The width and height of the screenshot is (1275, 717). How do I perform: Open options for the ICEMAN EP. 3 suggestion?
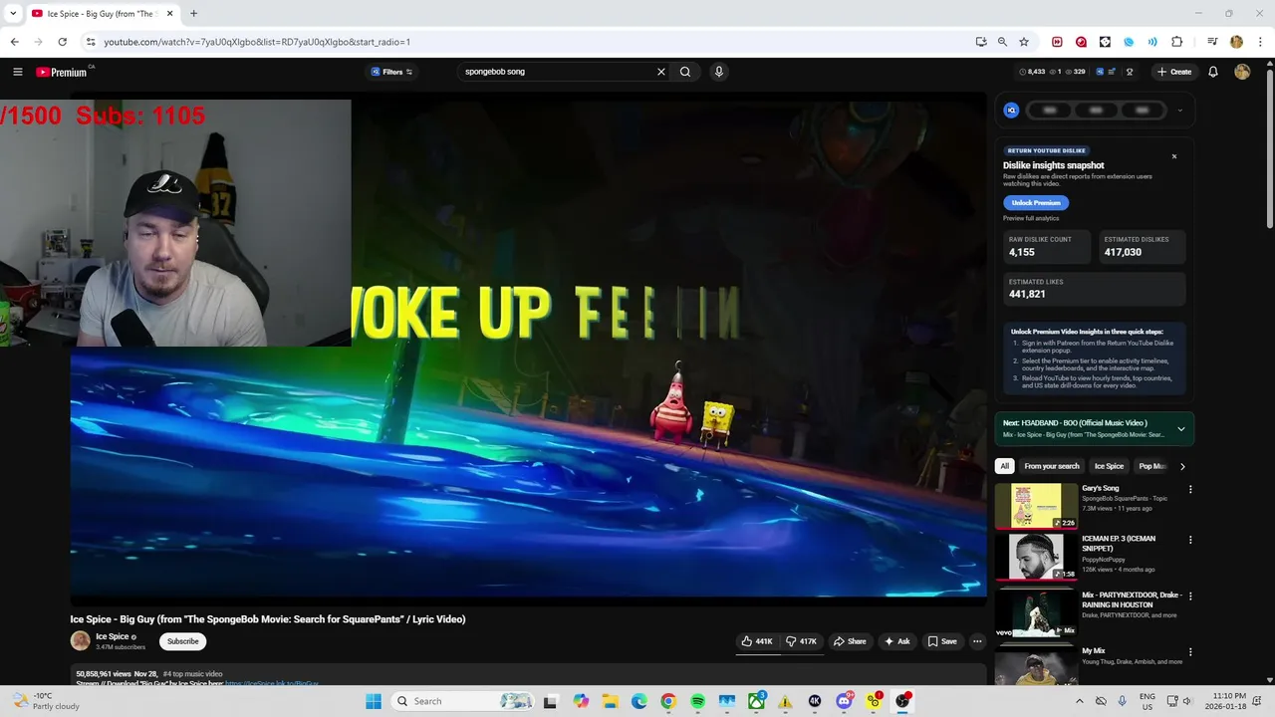[x=1189, y=540]
